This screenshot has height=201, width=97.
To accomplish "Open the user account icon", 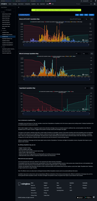I will pyautogui.click(x=94, y=4).
